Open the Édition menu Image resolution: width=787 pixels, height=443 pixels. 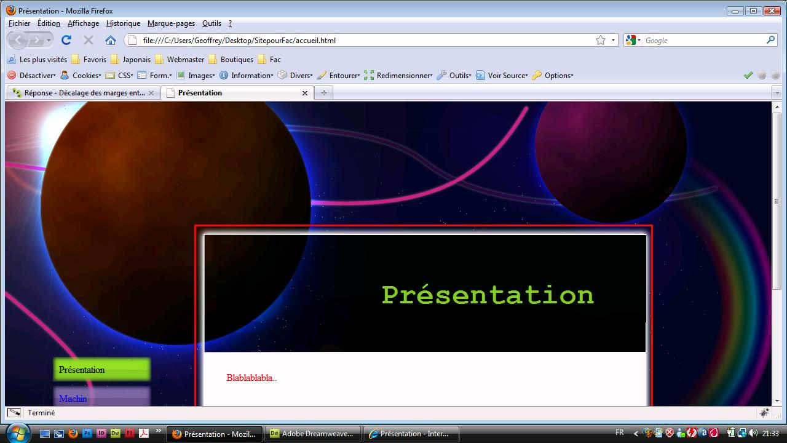(x=49, y=23)
